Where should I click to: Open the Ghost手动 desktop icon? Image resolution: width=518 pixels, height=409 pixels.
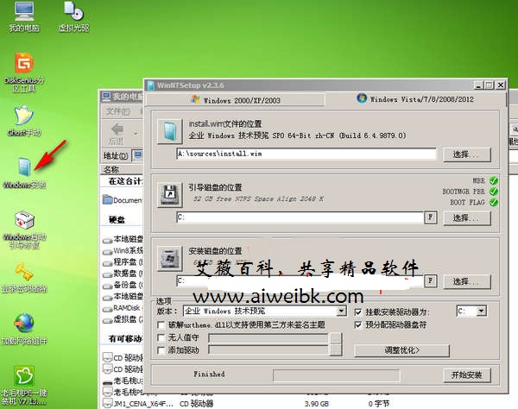click(x=24, y=121)
